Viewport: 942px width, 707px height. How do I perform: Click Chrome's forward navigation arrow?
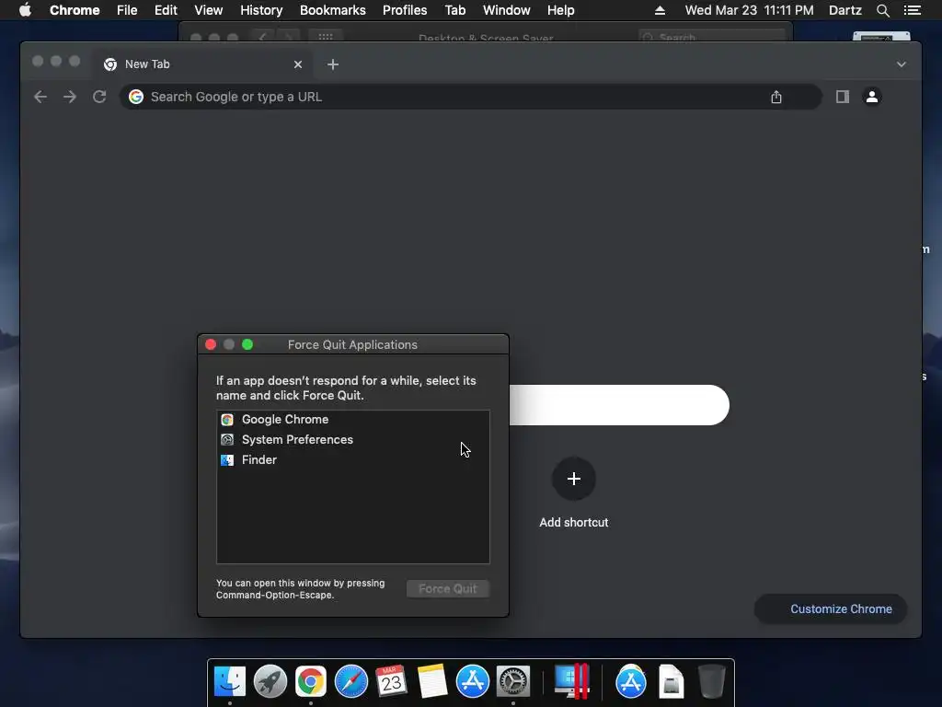point(70,97)
